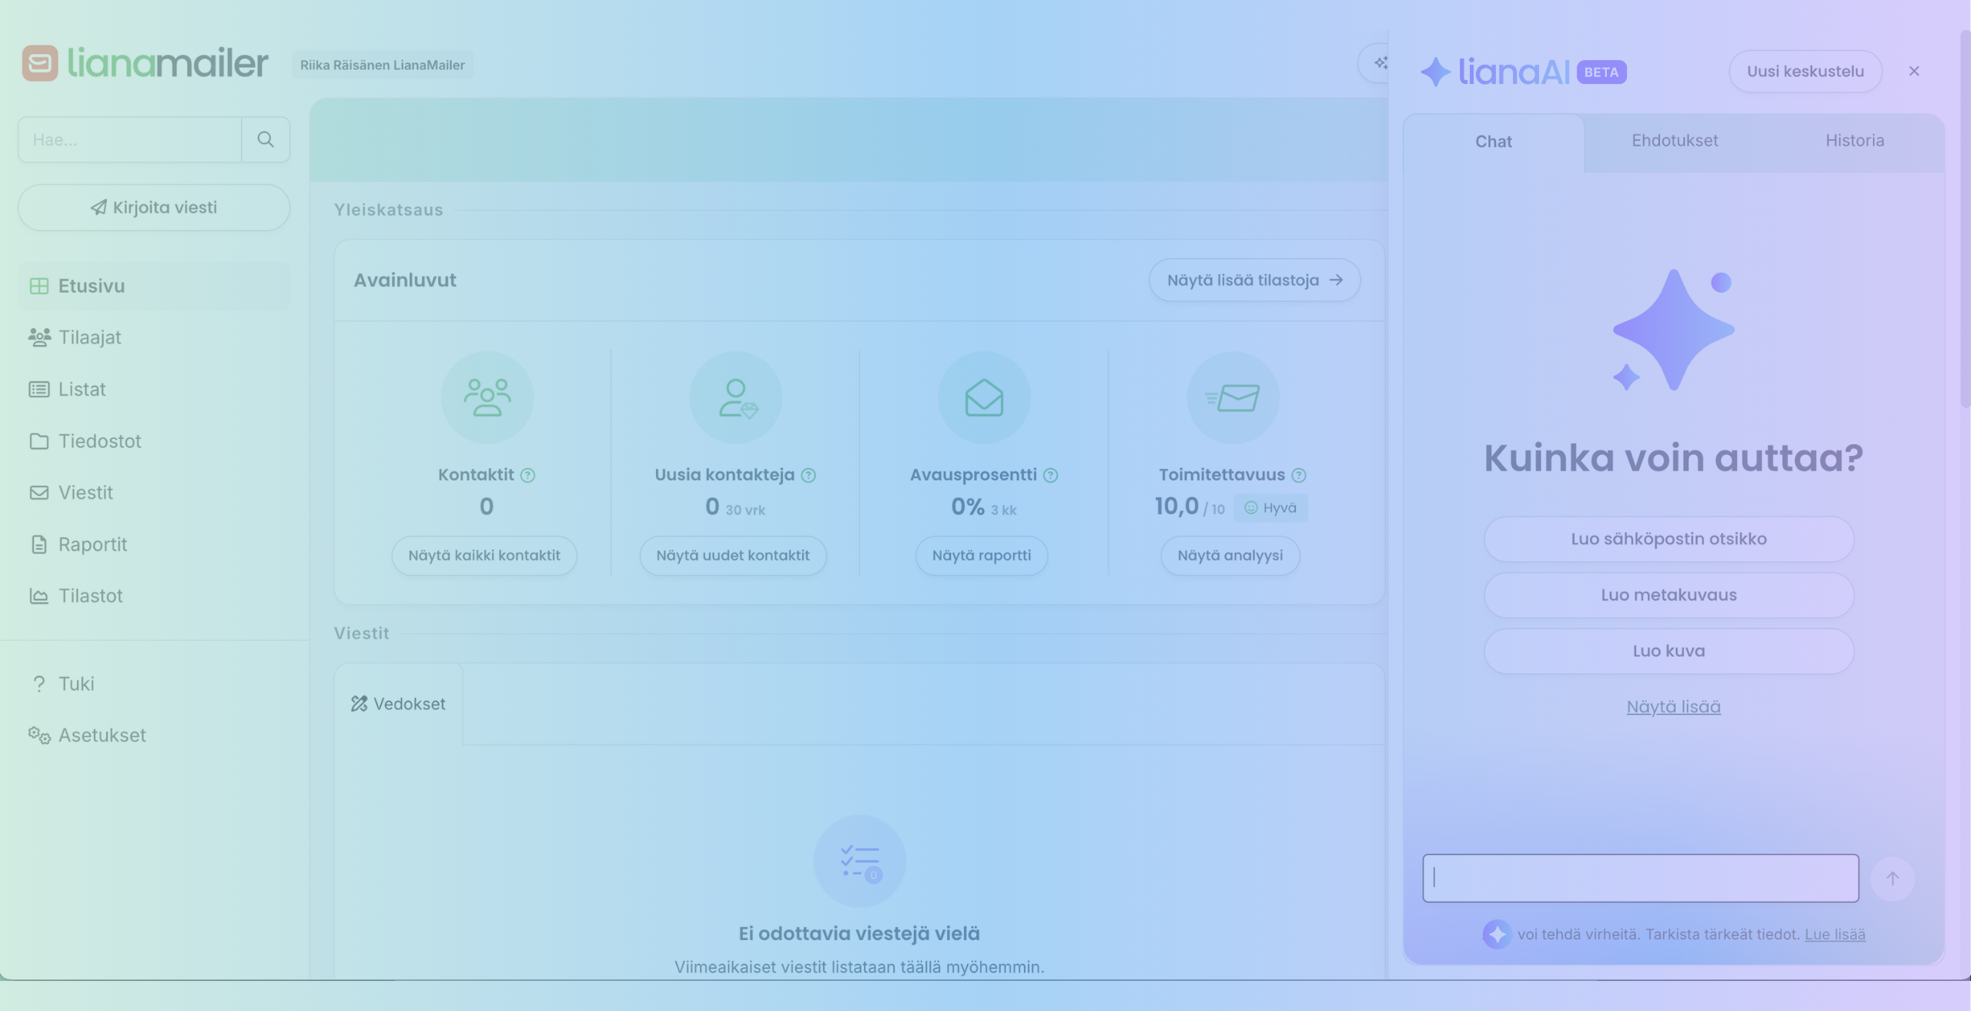Click the Avausprosentti help icon
Screen dimensions: 1971x1011
coord(1050,475)
